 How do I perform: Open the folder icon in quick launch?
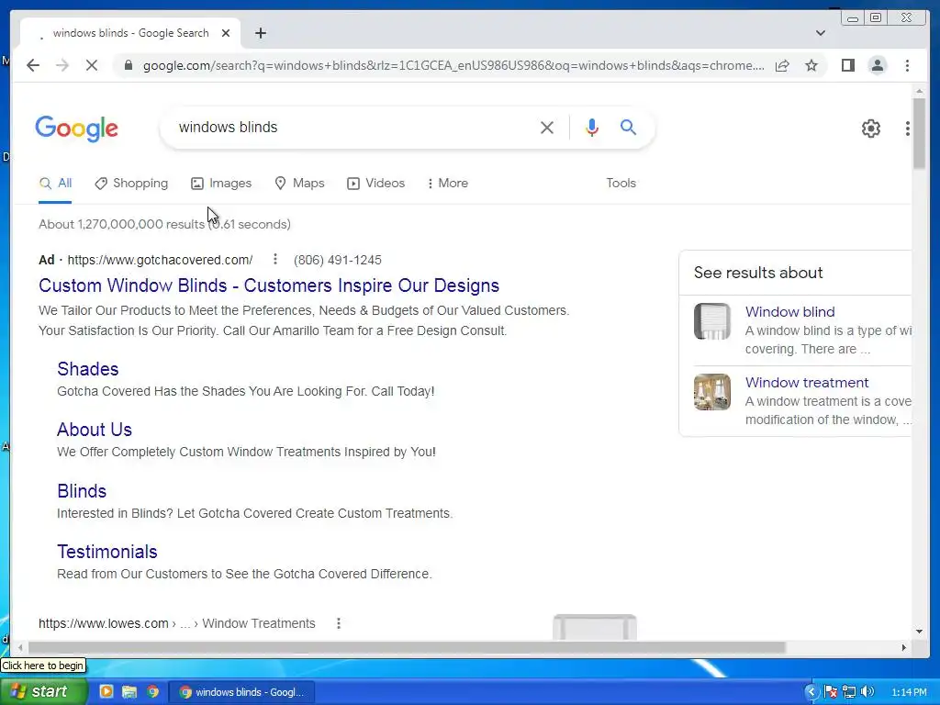point(129,692)
